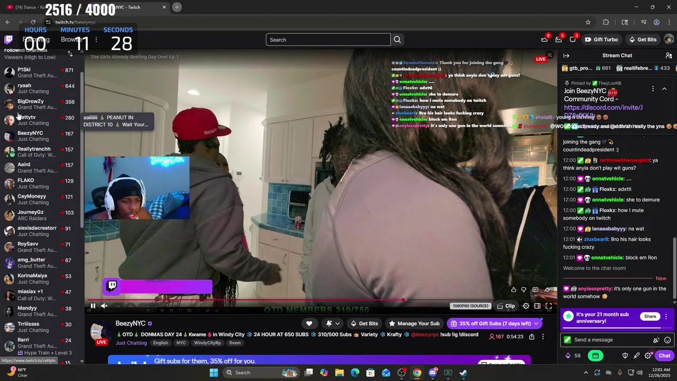Open the streamer webcam overlay thumbnail
The image size is (677, 381).
click(137, 187)
